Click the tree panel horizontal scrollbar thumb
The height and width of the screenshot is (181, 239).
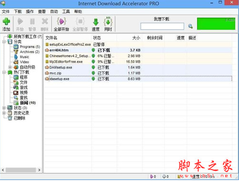(x=21, y=170)
